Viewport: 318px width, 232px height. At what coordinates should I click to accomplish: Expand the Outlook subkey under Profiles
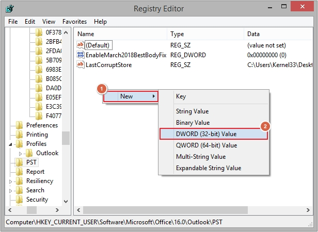(x=20, y=154)
